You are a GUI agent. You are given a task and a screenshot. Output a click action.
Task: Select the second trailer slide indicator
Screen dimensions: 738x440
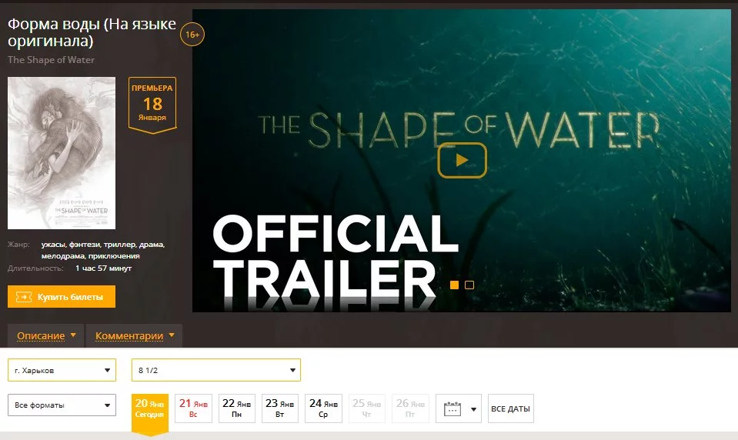[x=469, y=285]
